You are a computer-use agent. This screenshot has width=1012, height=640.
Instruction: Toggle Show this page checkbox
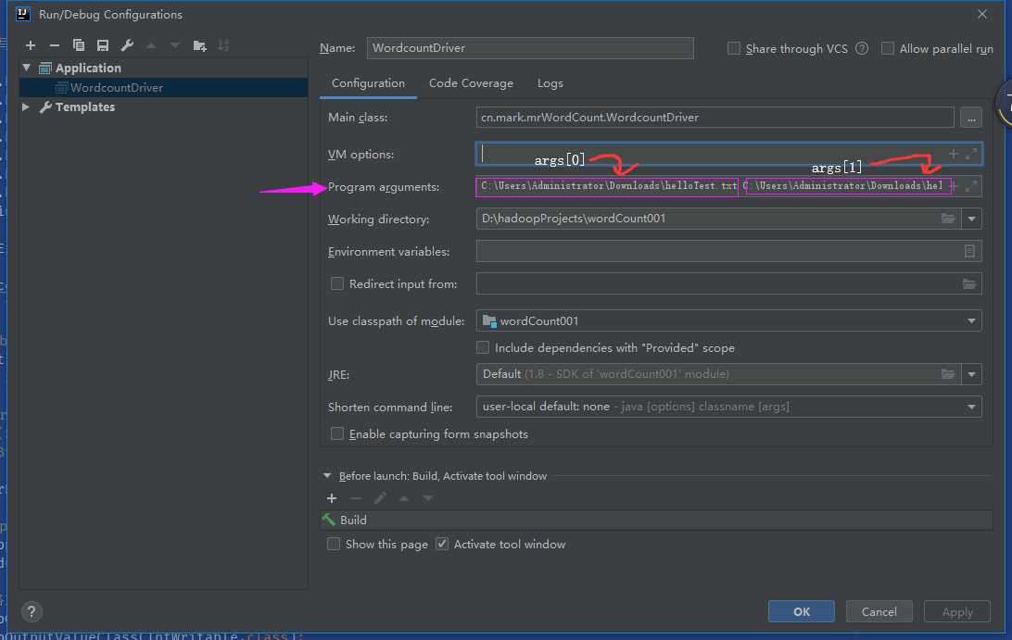[334, 544]
